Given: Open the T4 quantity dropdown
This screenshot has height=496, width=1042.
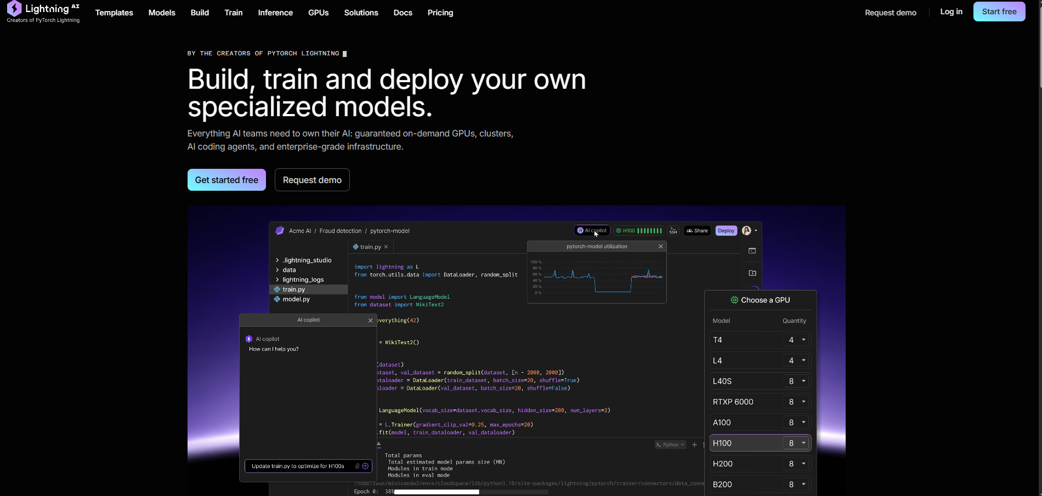Looking at the screenshot, I should pyautogui.click(x=796, y=340).
